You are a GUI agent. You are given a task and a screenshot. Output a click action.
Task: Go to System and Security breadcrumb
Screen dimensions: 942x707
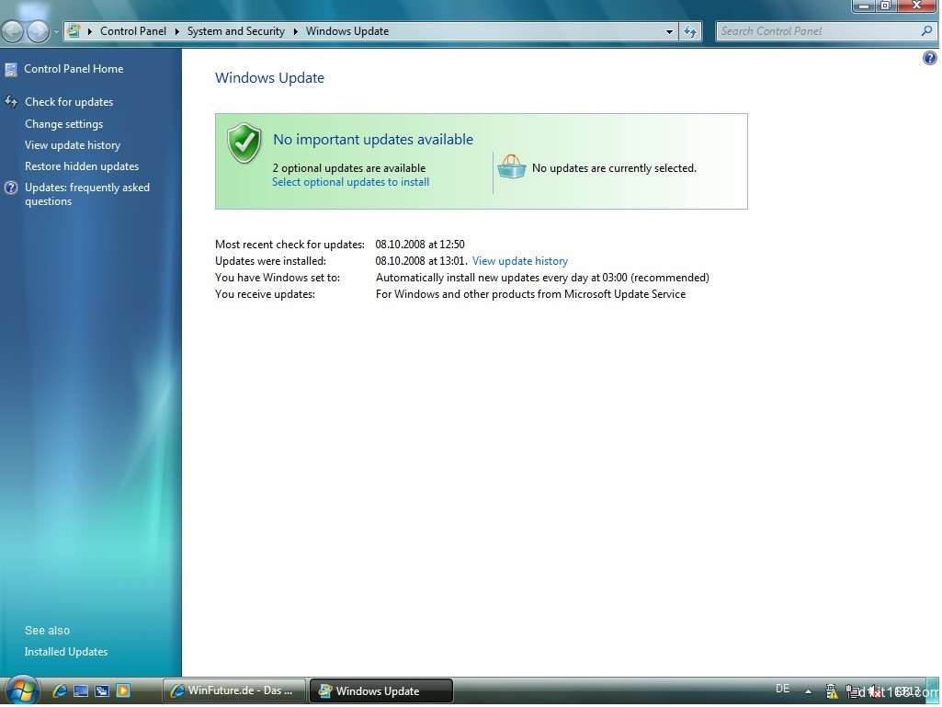(x=235, y=31)
